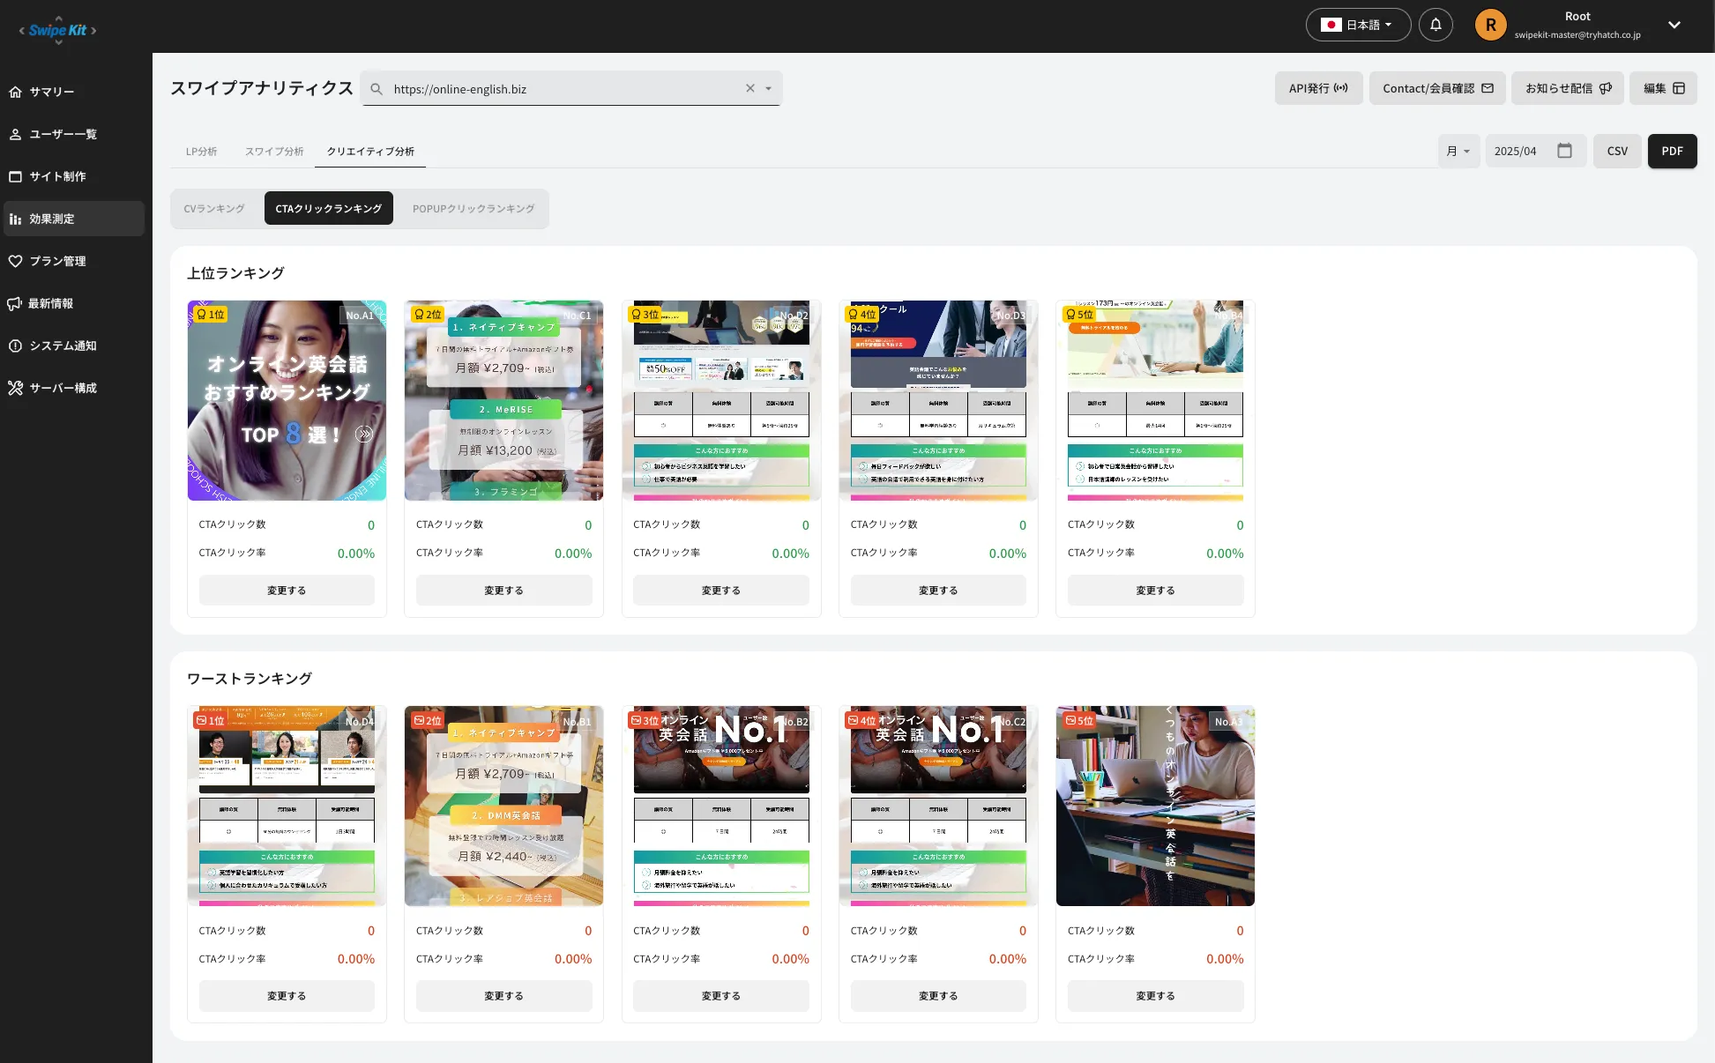
Task: Open 最新情報 megaphone item
Action: coord(16,303)
